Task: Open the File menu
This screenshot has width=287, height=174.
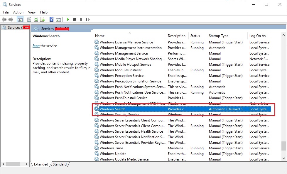Action: pyautogui.click(x=6, y=12)
